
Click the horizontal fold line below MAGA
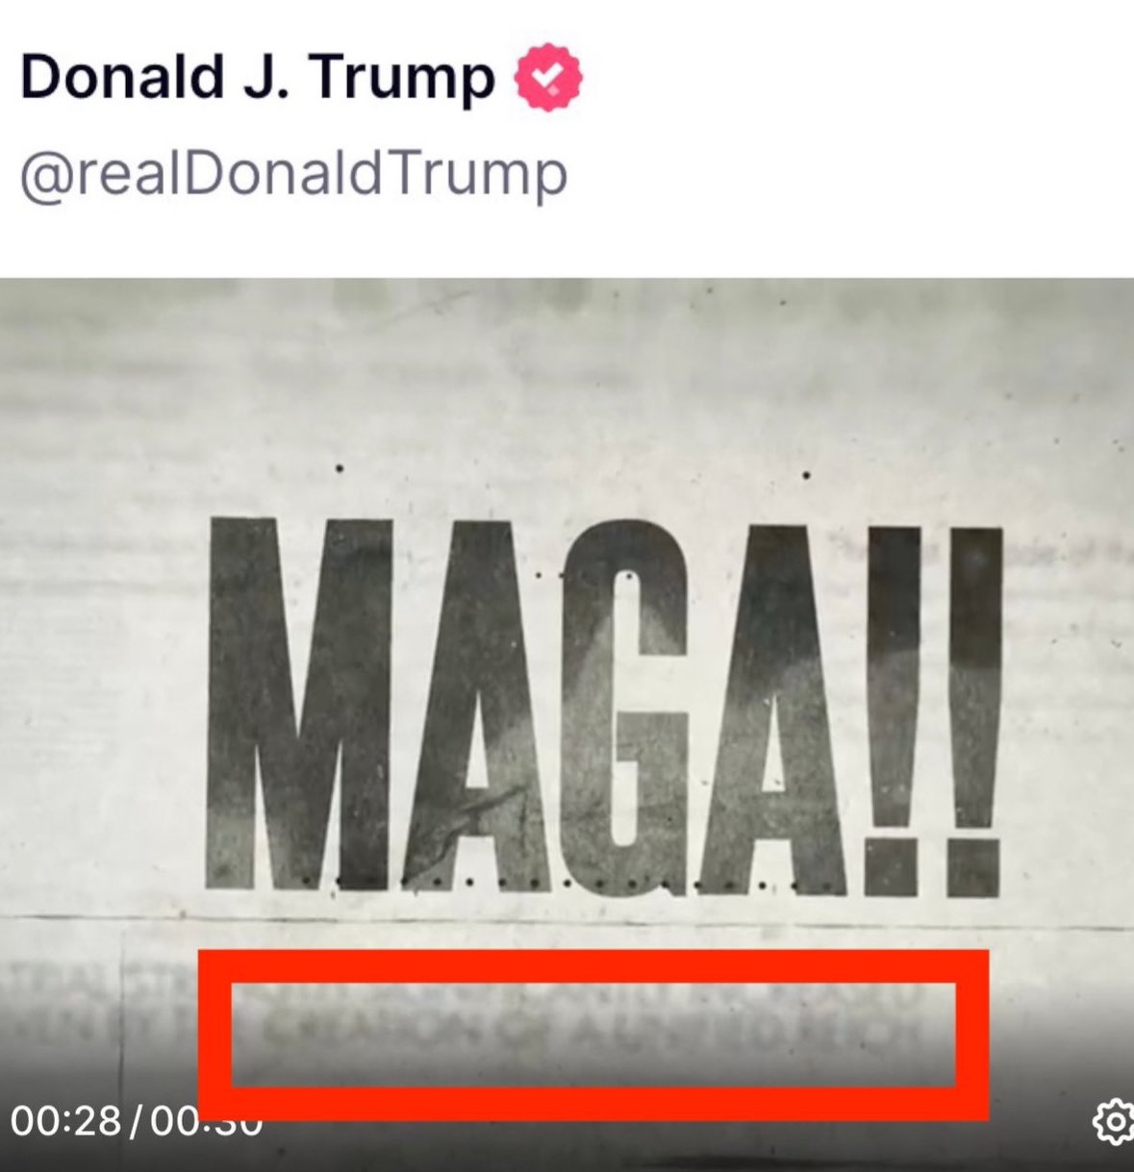pyautogui.click(x=567, y=925)
